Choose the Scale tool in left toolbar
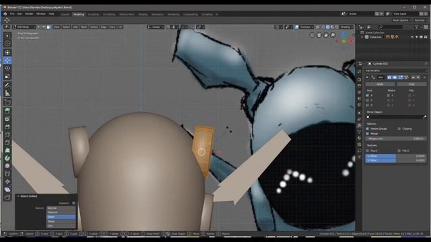 coord(7,76)
